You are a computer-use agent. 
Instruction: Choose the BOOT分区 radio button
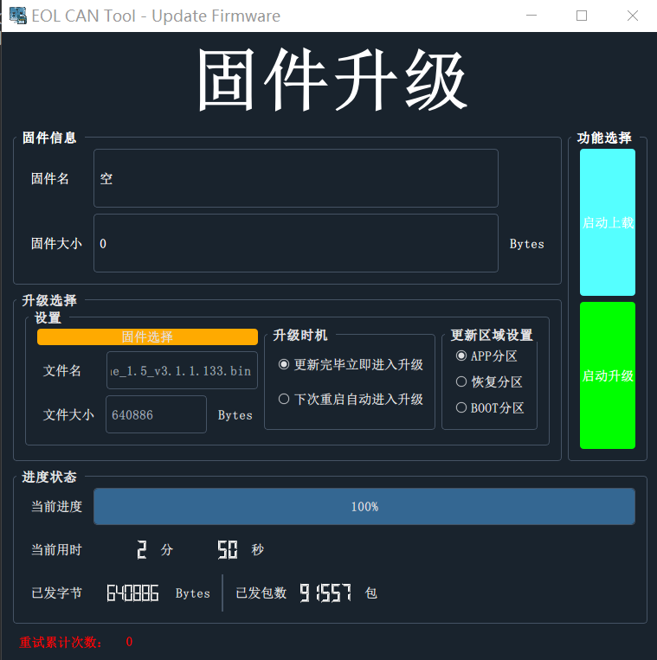pos(490,408)
